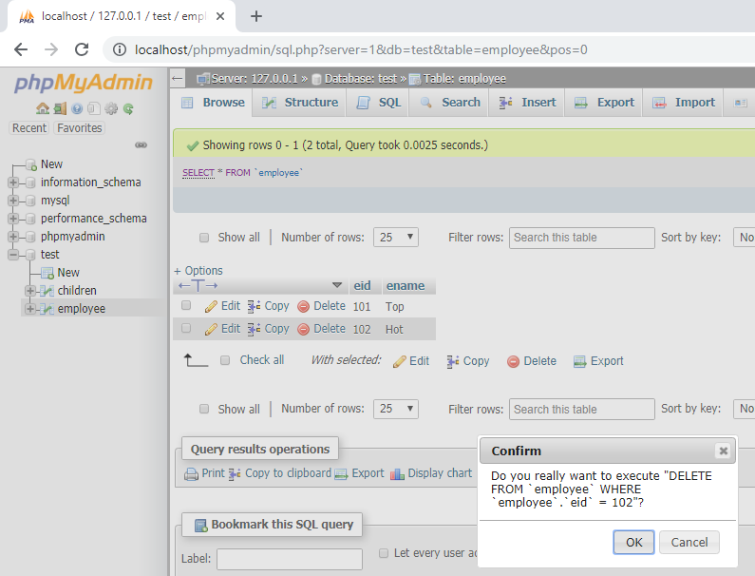The width and height of the screenshot is (755, 576).
Task: Click the red Delete icon for row 101
Action: coord(304,306)
